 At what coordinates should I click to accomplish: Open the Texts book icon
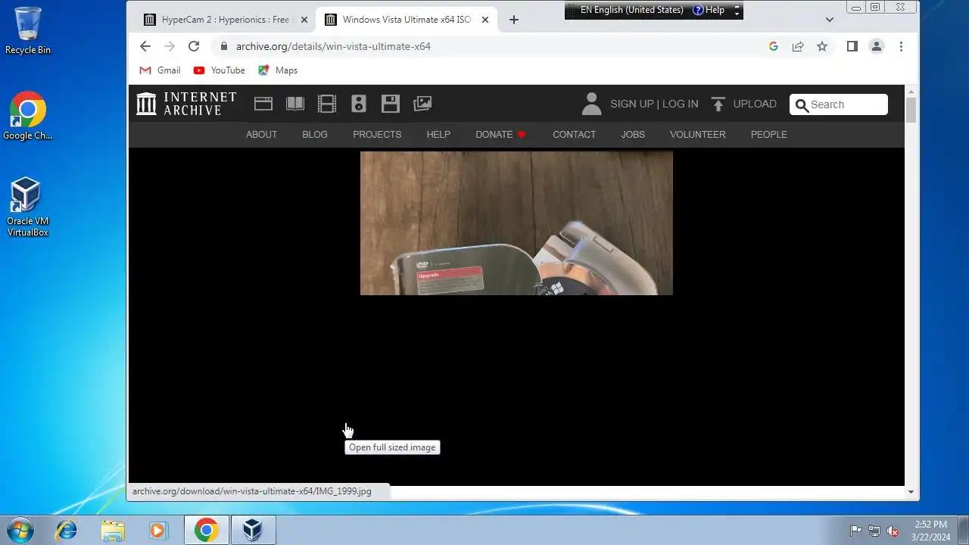(295, 104)
